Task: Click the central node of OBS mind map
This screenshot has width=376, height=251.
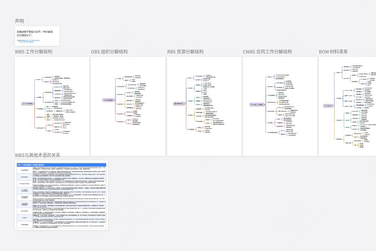Action: (108, 100)
